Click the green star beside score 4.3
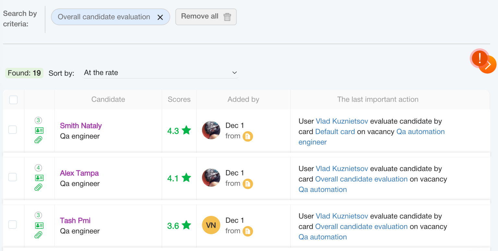Screen dimensions: 498x251 tap(186, 130)
